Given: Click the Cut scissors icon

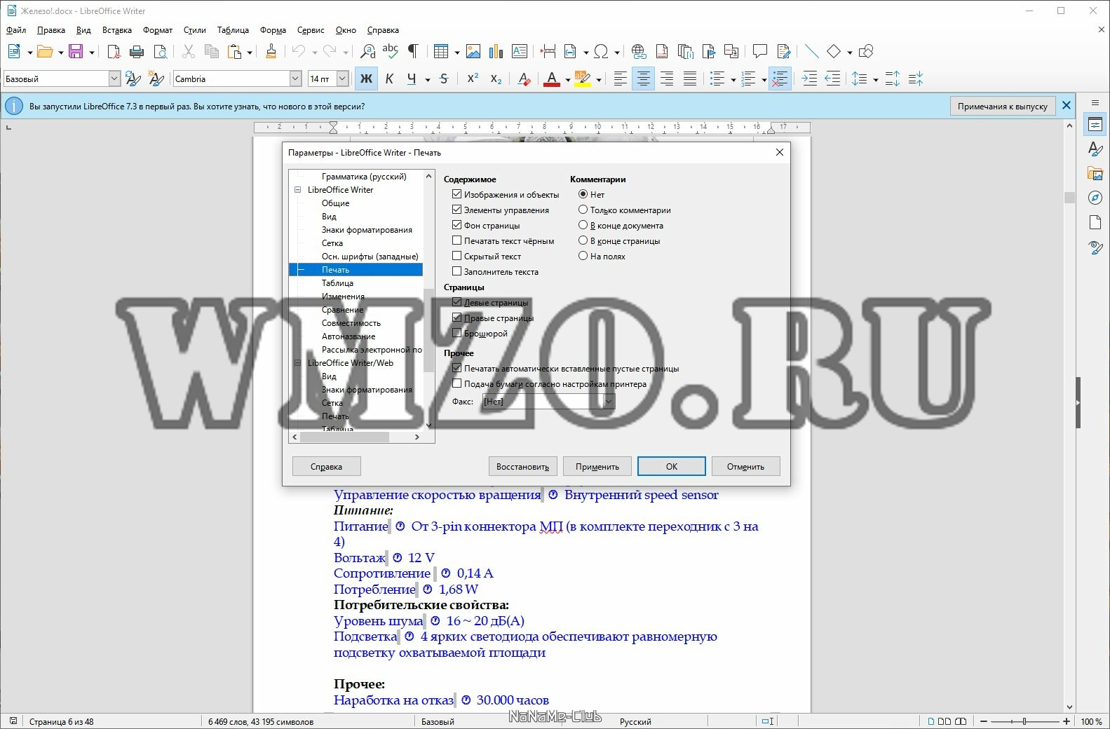Looking at the screenshot, I should 188,51.
